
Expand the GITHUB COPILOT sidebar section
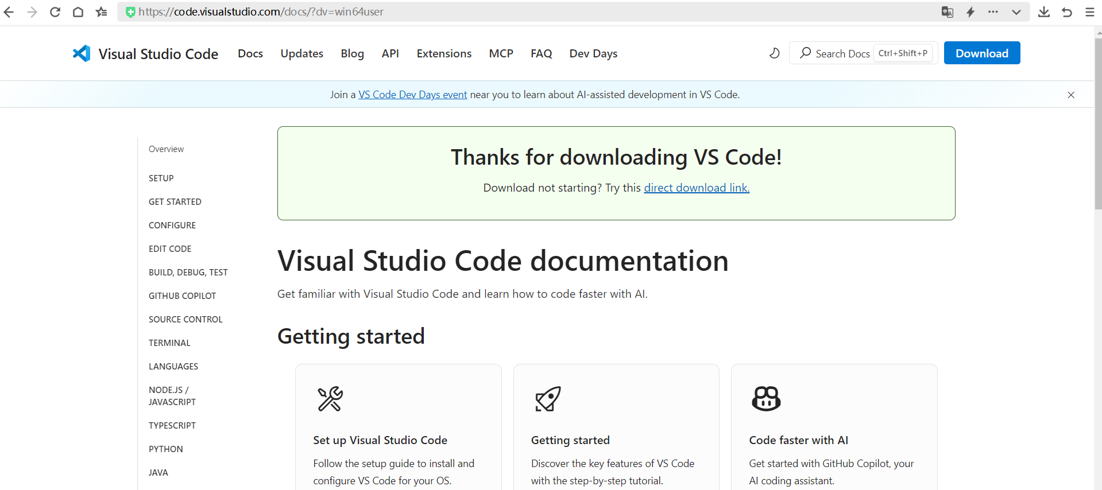(x=183, y=296)
